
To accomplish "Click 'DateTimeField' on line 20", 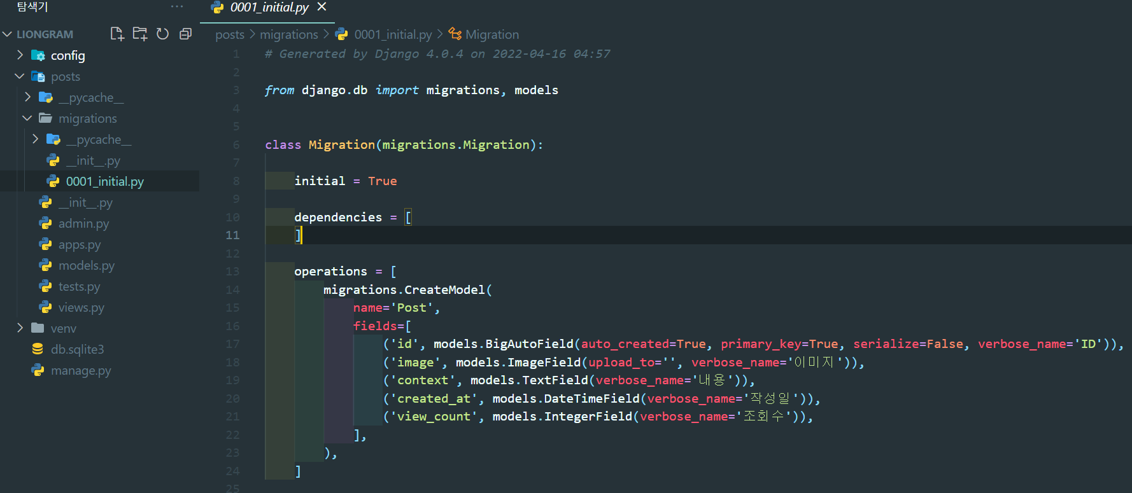I will pyautogui.click(x=591, y=398).
